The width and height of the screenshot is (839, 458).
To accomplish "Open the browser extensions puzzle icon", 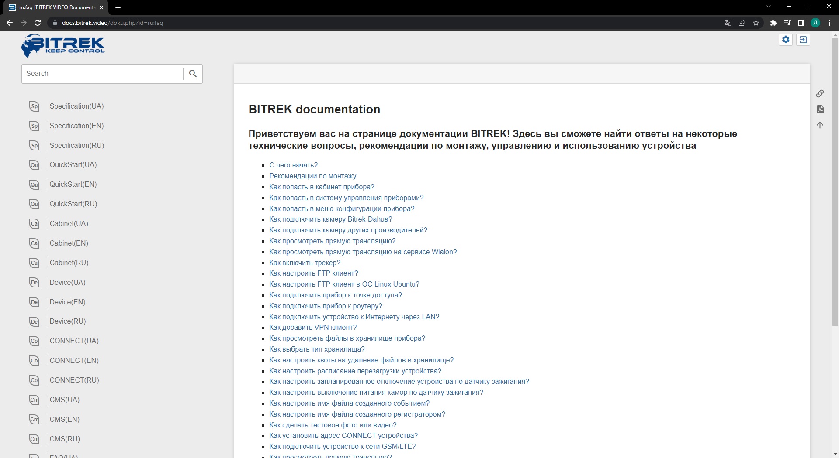I will point(773,23).
